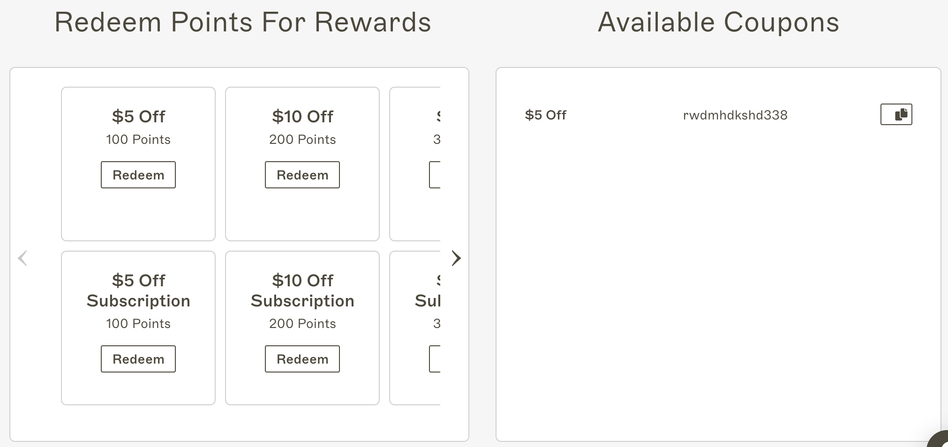The image size is (948, 447).
Task: Redeem the $10 Off reward for 200 points
Action: click(x=302, y=175)
